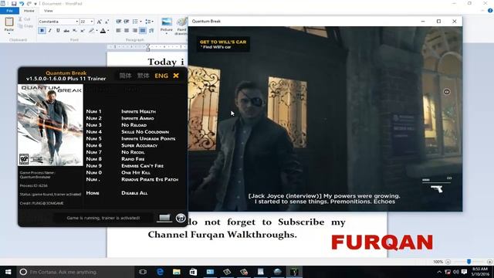
Task: Launch Microsoft Edge from taskbar
Action: point(160,272)
